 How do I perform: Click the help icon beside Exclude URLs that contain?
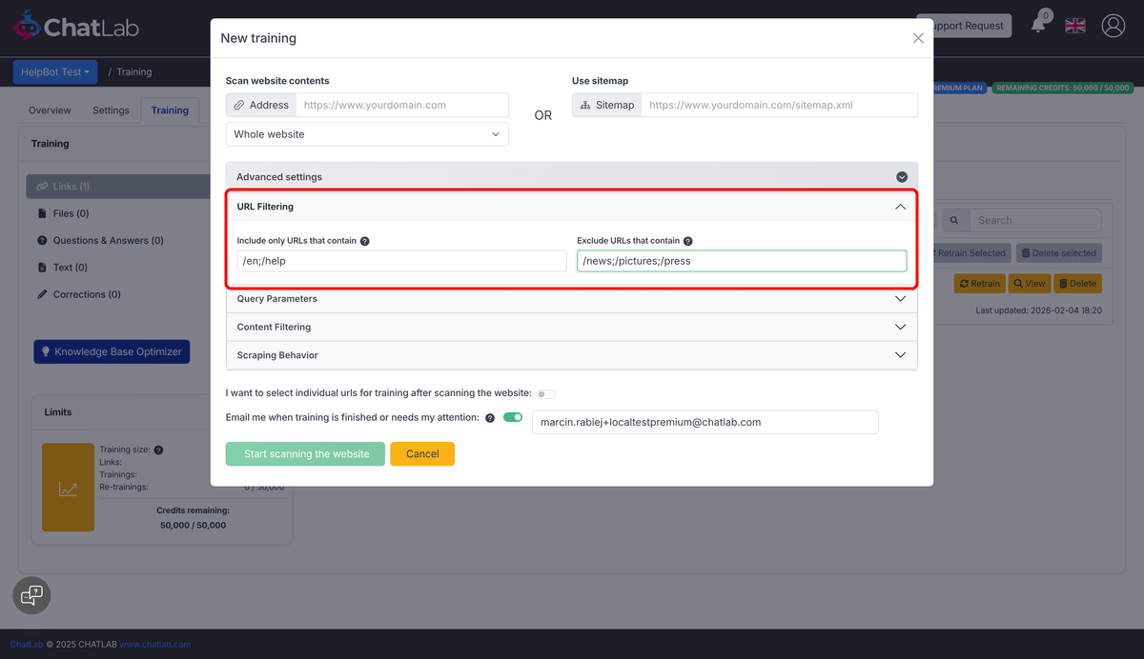pos(687,240)
